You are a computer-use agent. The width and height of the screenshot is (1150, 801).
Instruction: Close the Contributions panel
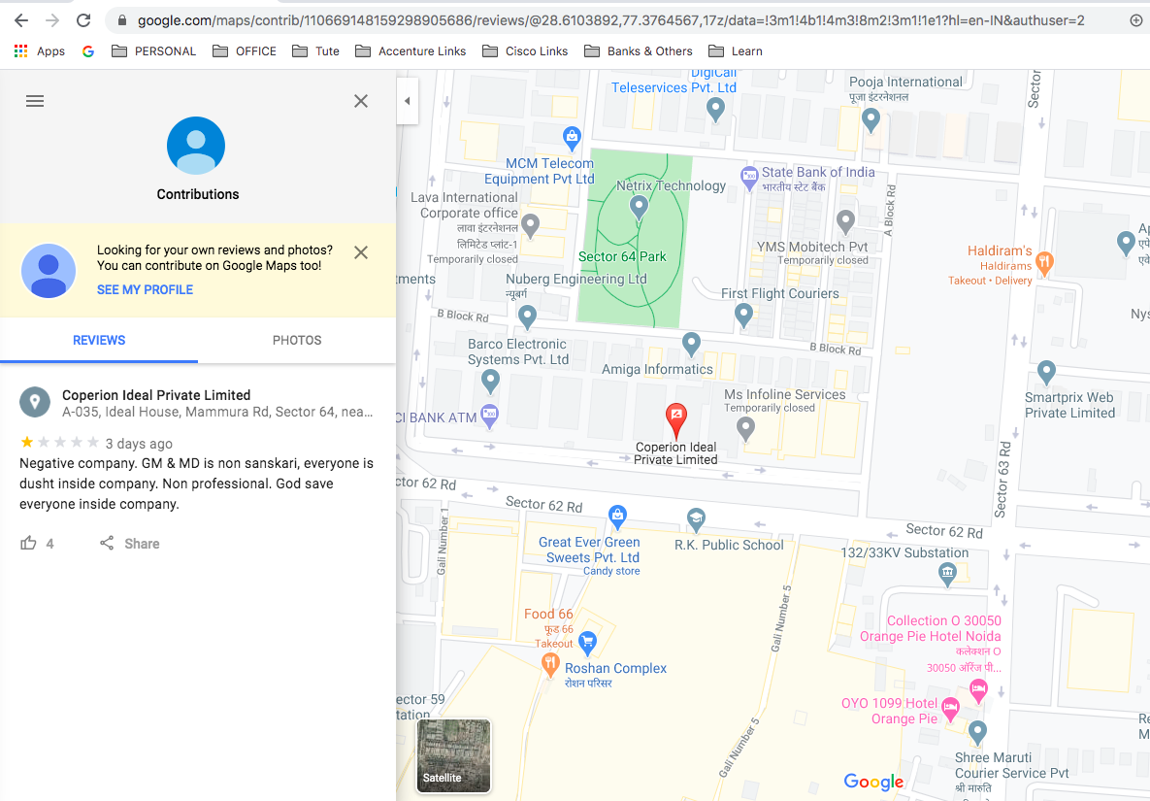[361, 101]
